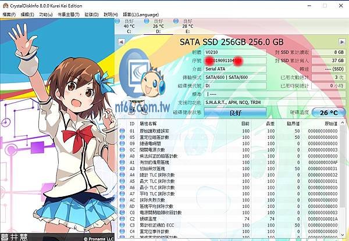Image resolution: width=349 pixels, height=241 pixels.
Task: Select raw value 00000000001A in row C2
Action: click(x=323, y=219)
